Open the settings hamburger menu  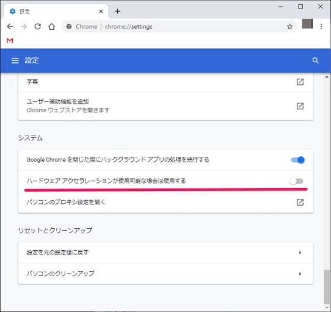coord(15,60)
